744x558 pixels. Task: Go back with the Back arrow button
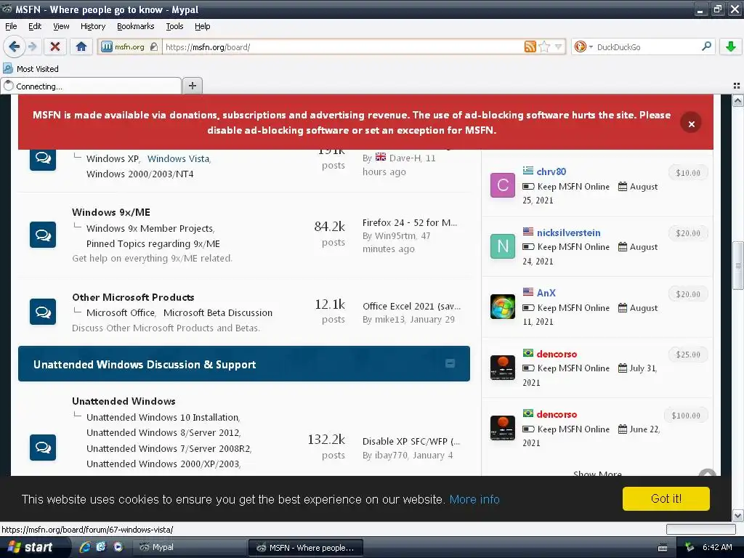pos(14,46)
